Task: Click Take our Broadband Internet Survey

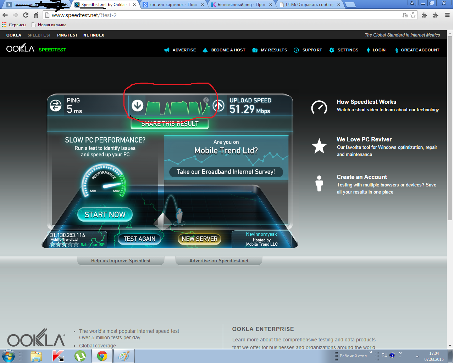Action: [x=226, y=172]
